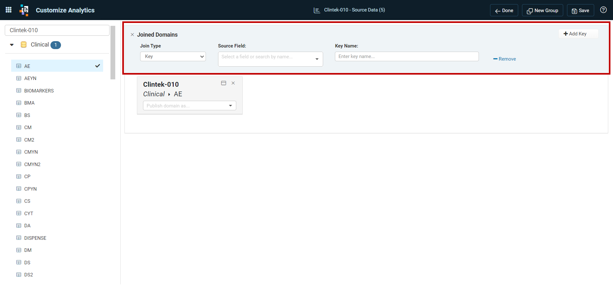
Task: Open the Source Field dropdown
Action: click(270, 59)
